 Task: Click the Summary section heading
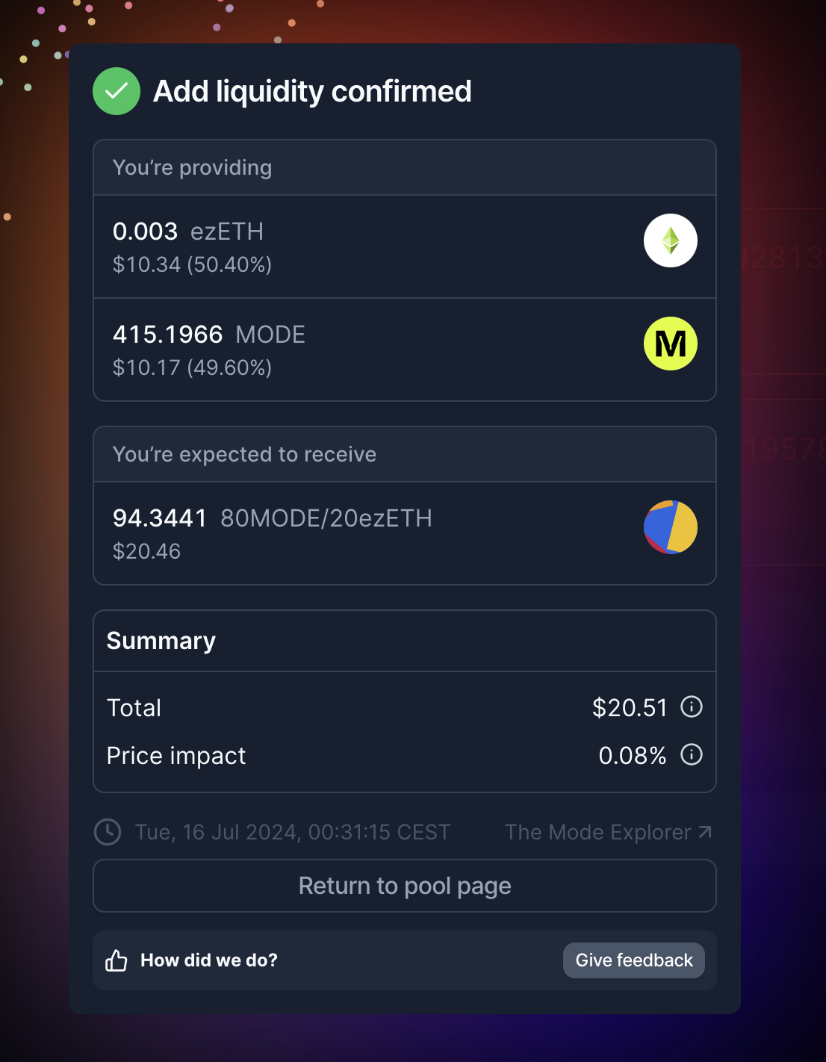click(161, 641)
